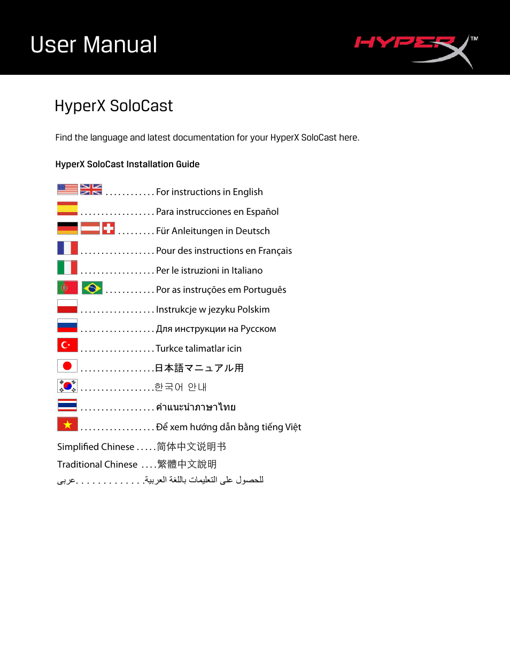Click the Poland flag icon
This screenshot has height=660, width=510.
pyautogui.click(x=67, y=306)
